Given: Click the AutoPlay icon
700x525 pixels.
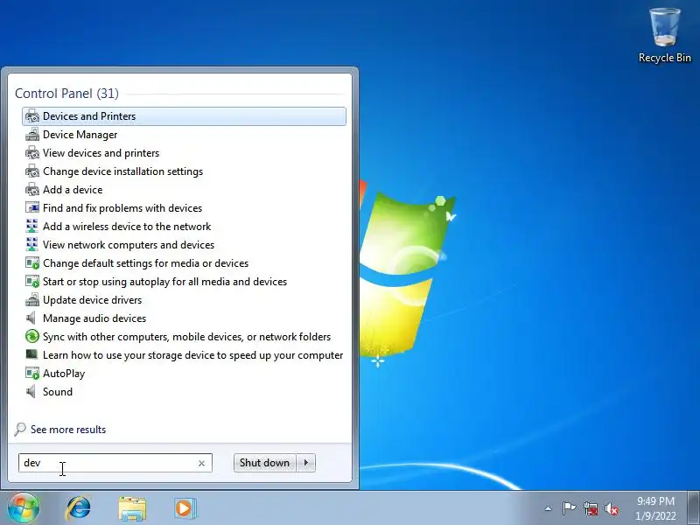Looking at the screenshot, I should point(32,374).
